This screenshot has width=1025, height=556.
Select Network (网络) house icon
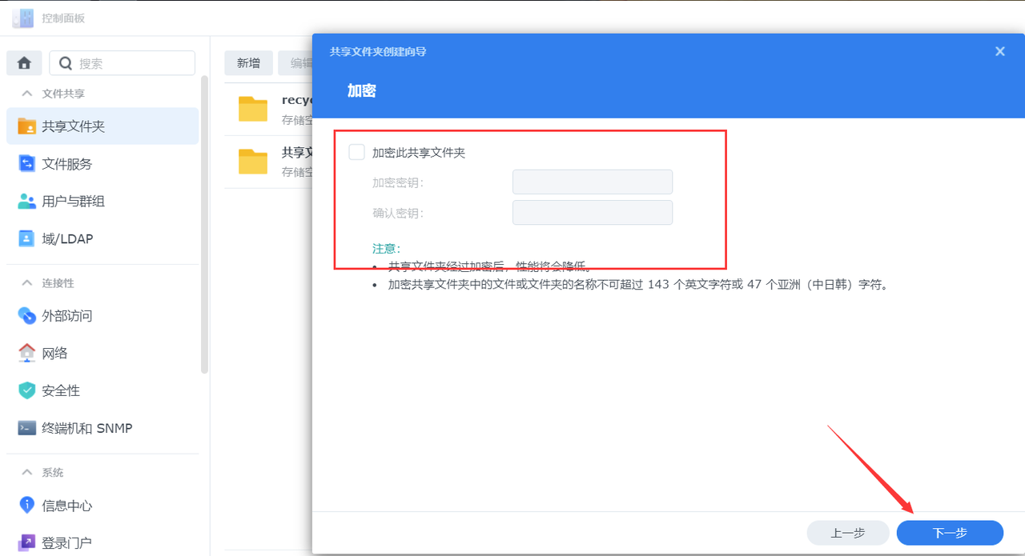27,353
